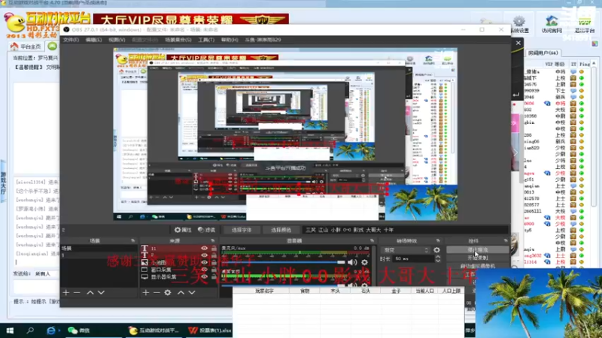Viewport: 602px width, 338px height.
Task: Open microphone/Aux mixer settings gear
Action: tap(364, 262)
